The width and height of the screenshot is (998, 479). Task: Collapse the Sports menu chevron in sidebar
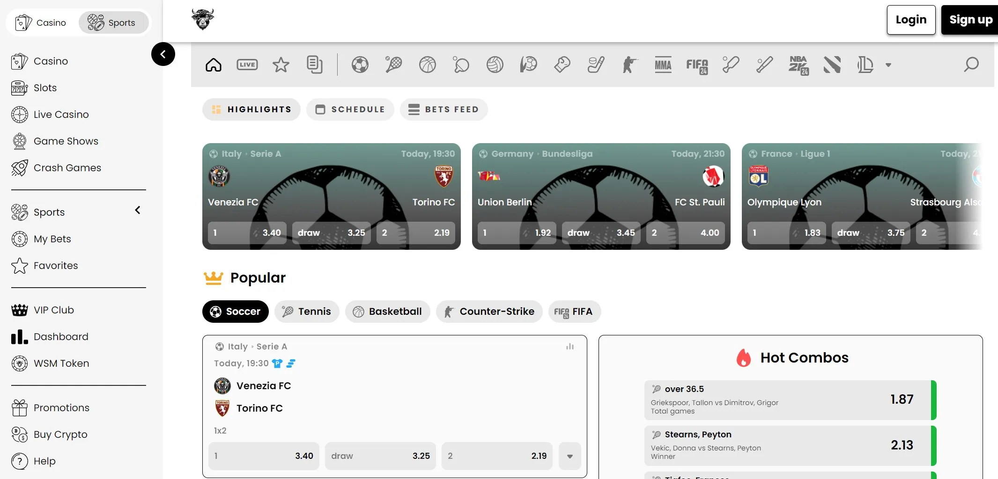pyautogui.click(x=138, y=210)
